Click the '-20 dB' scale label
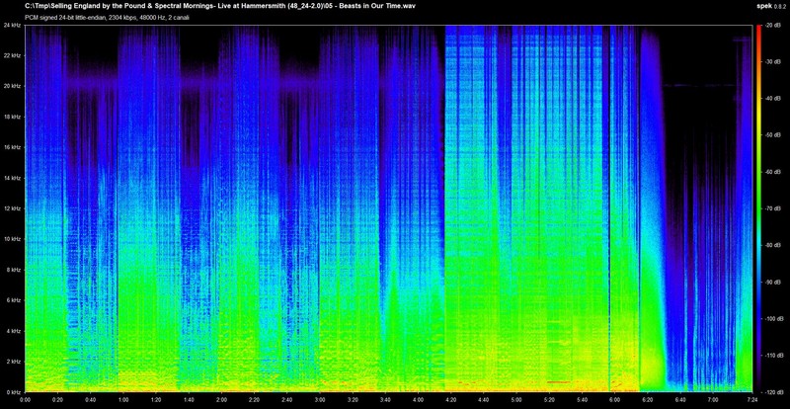790x409 pixels. (x=771, y=25)
